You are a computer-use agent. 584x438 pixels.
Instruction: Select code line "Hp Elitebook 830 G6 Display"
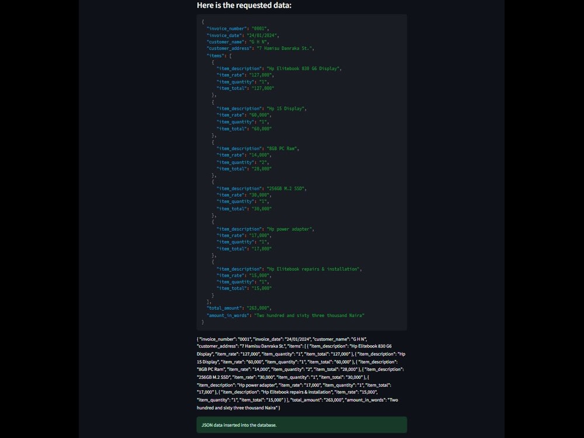tap(279, 68)
